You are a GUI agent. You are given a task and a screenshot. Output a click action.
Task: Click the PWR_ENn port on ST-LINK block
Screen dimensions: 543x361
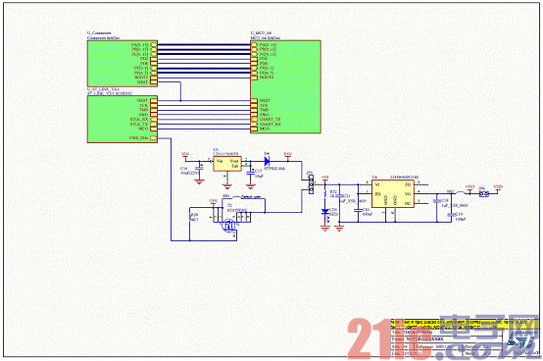pyautogui.click(x=154, y=138)
